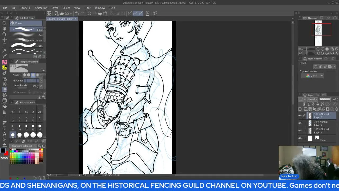
Task: Open sub tool detail wrench icon
Action: pyautogui.click(x=44, y=97)
